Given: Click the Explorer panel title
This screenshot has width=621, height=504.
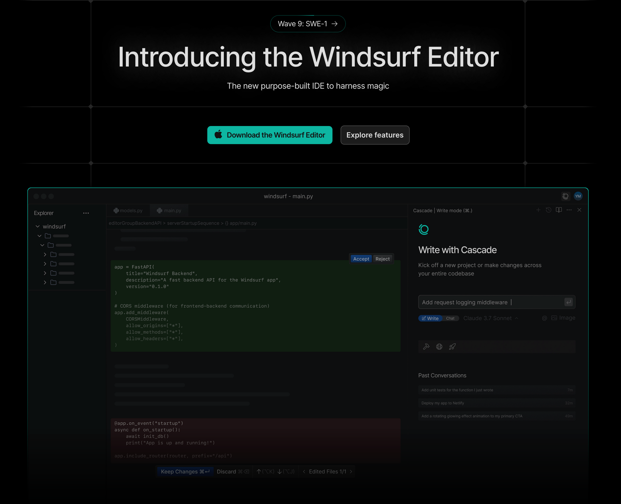Looking at the screenshot, I should tap(44, 213).
